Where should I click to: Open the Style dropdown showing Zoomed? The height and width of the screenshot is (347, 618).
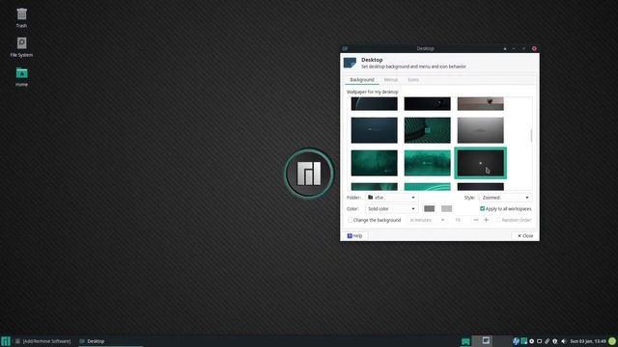point(505,198)
